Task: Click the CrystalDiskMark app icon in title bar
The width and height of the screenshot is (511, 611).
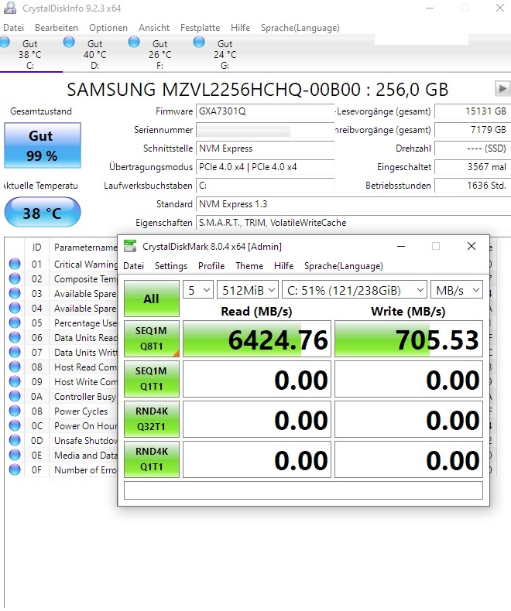Action: point(130,246)
